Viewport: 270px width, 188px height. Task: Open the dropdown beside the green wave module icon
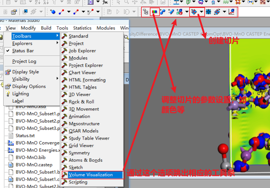pos(231,2)
